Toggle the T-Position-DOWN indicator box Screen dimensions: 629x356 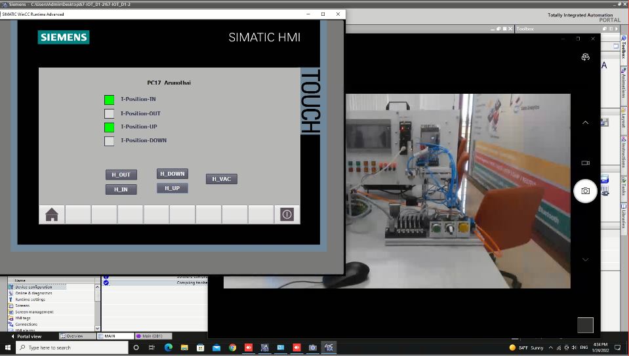110,140
